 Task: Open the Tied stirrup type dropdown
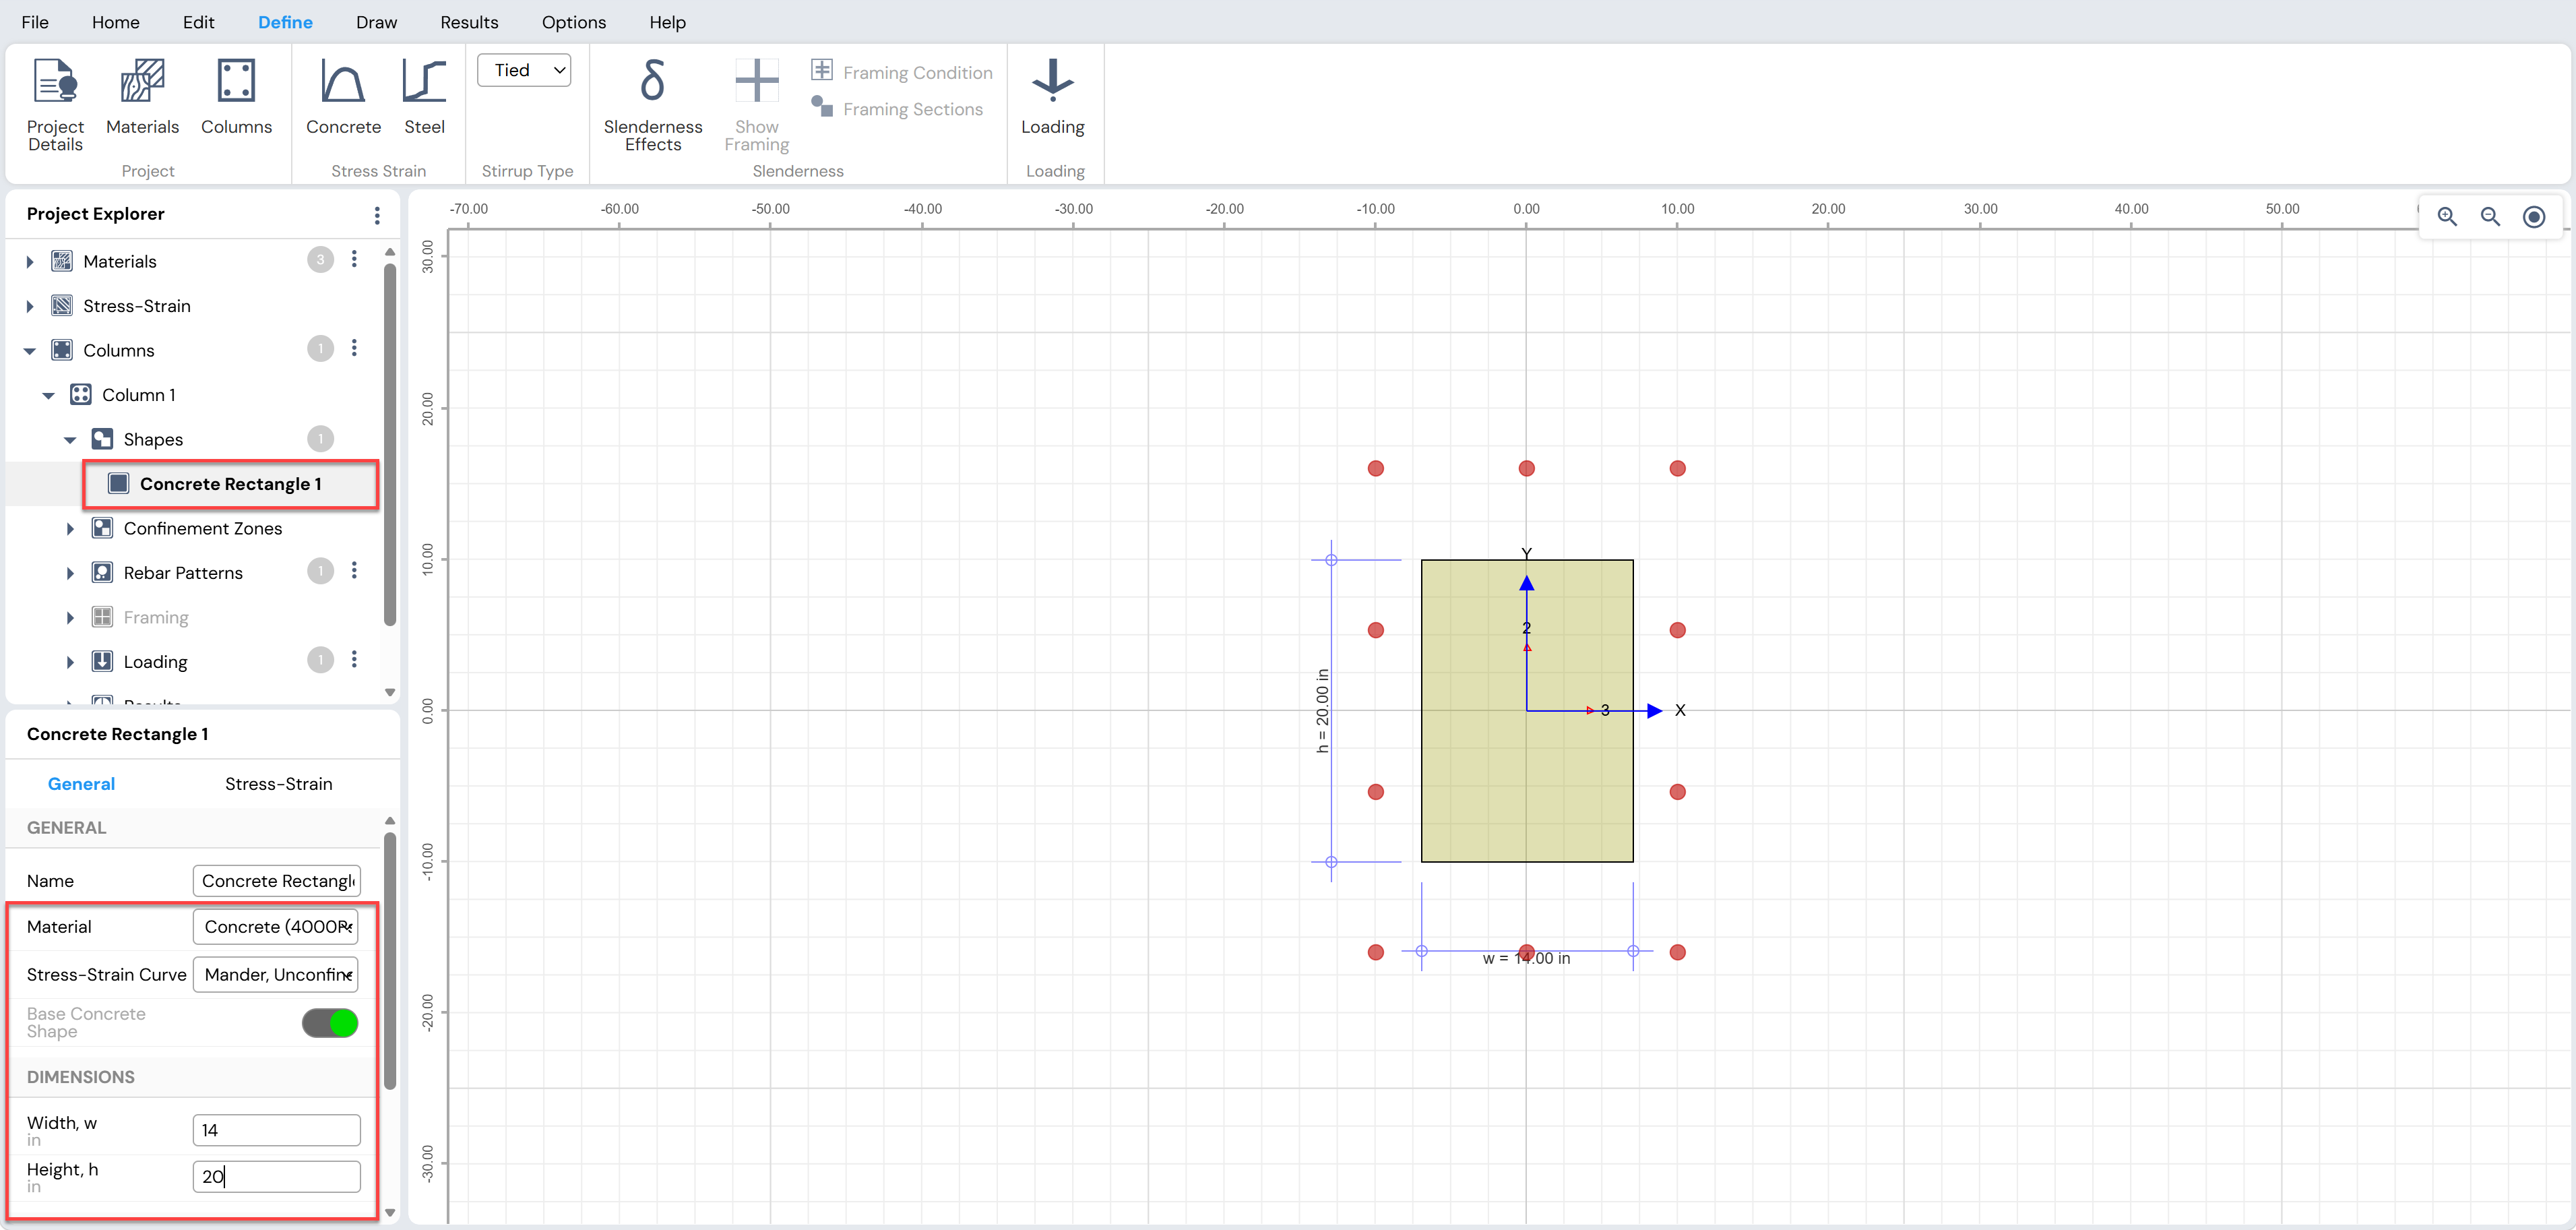tap(524, 70)
